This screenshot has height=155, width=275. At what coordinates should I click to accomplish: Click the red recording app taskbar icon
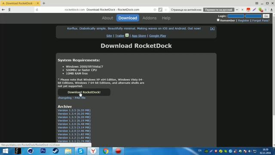(118, 151)
